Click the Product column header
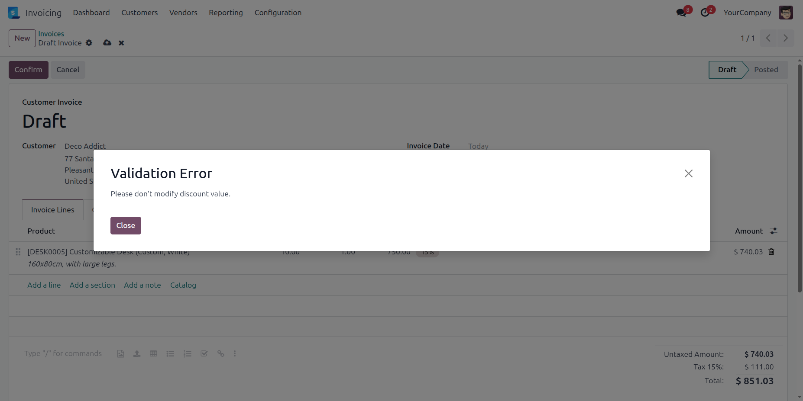 click(x=41, y=231)
